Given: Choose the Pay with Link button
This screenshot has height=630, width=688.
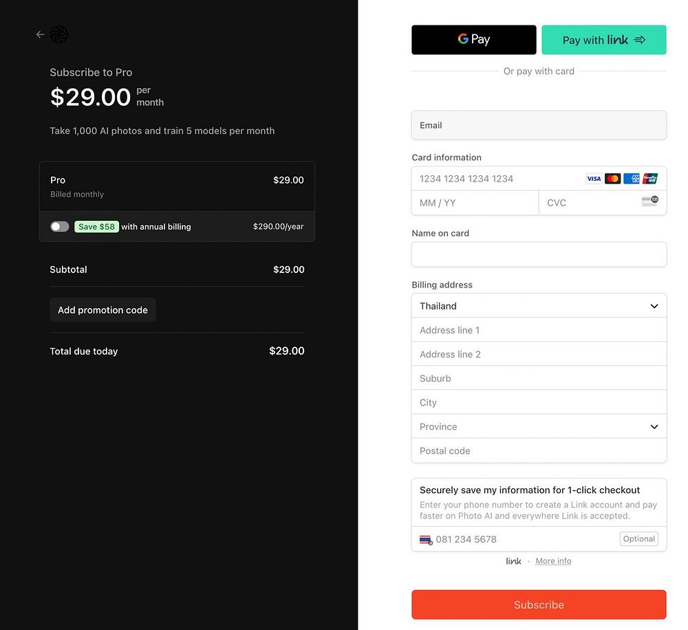Looking at the screenshot, I should pyautogui.click(x=603, y=40).
